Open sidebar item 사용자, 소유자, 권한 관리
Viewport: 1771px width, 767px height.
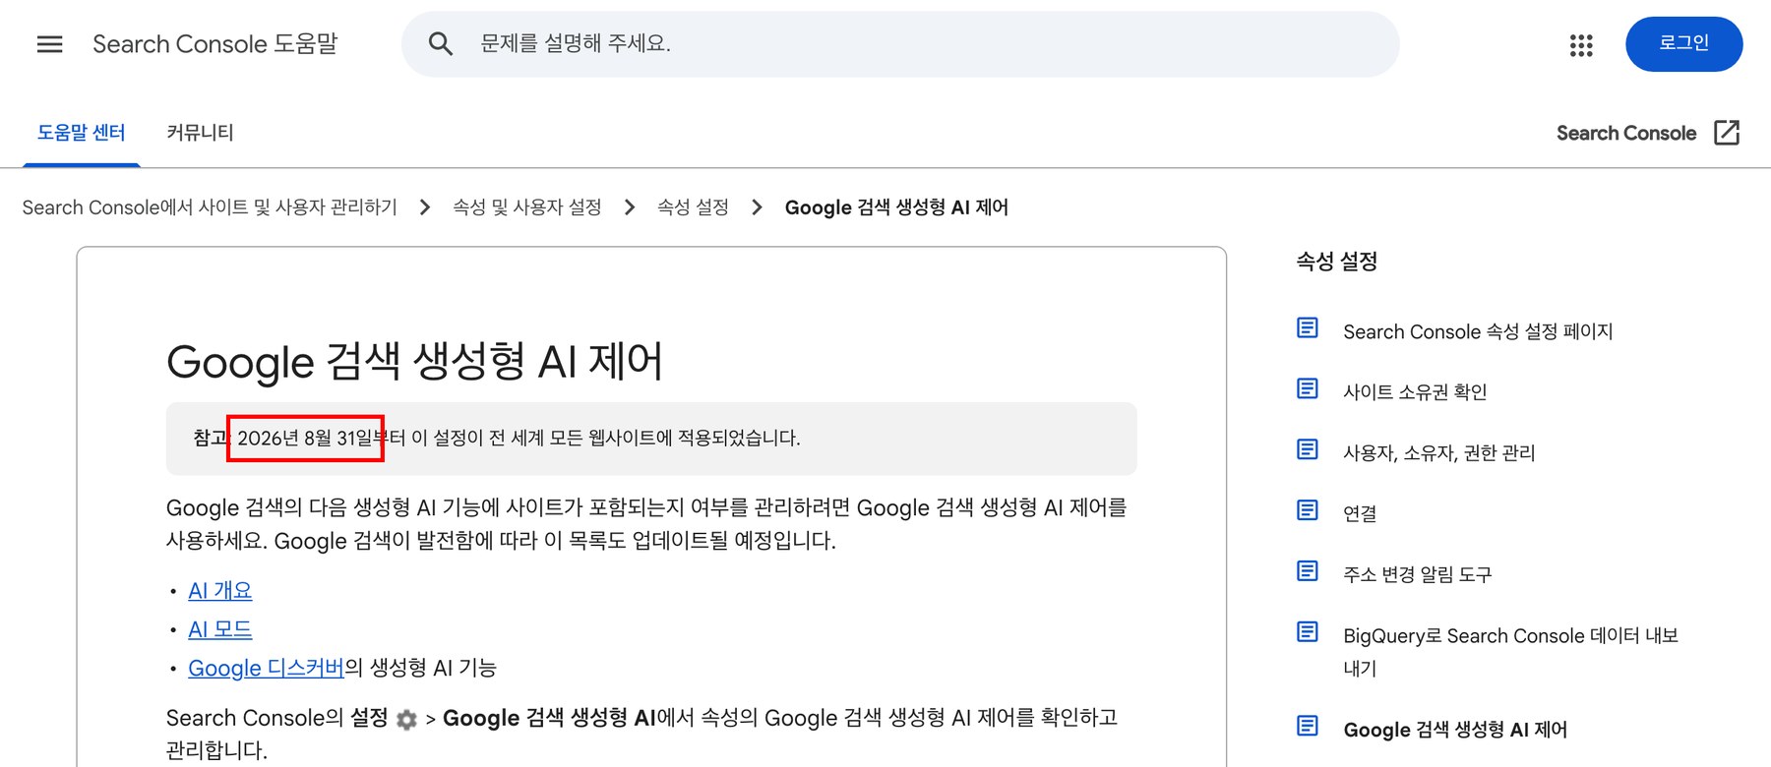(x=1438, y=453)
